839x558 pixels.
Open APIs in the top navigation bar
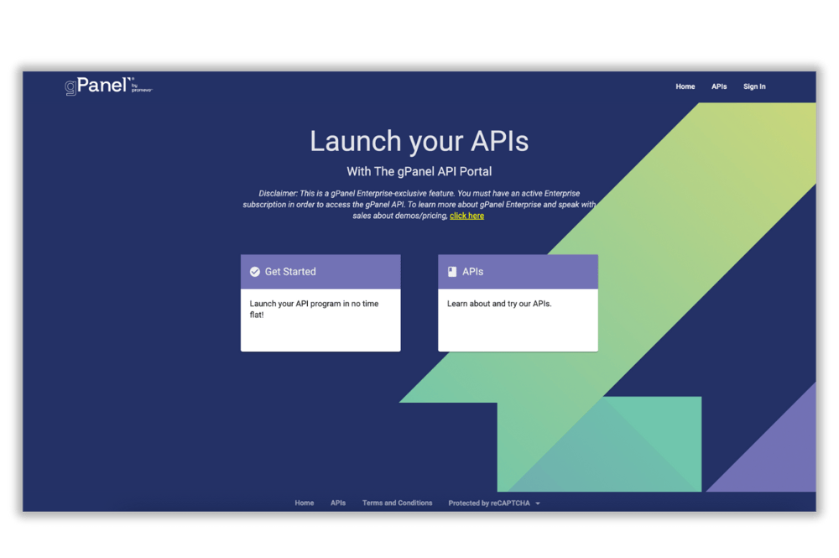coord(719,86)
